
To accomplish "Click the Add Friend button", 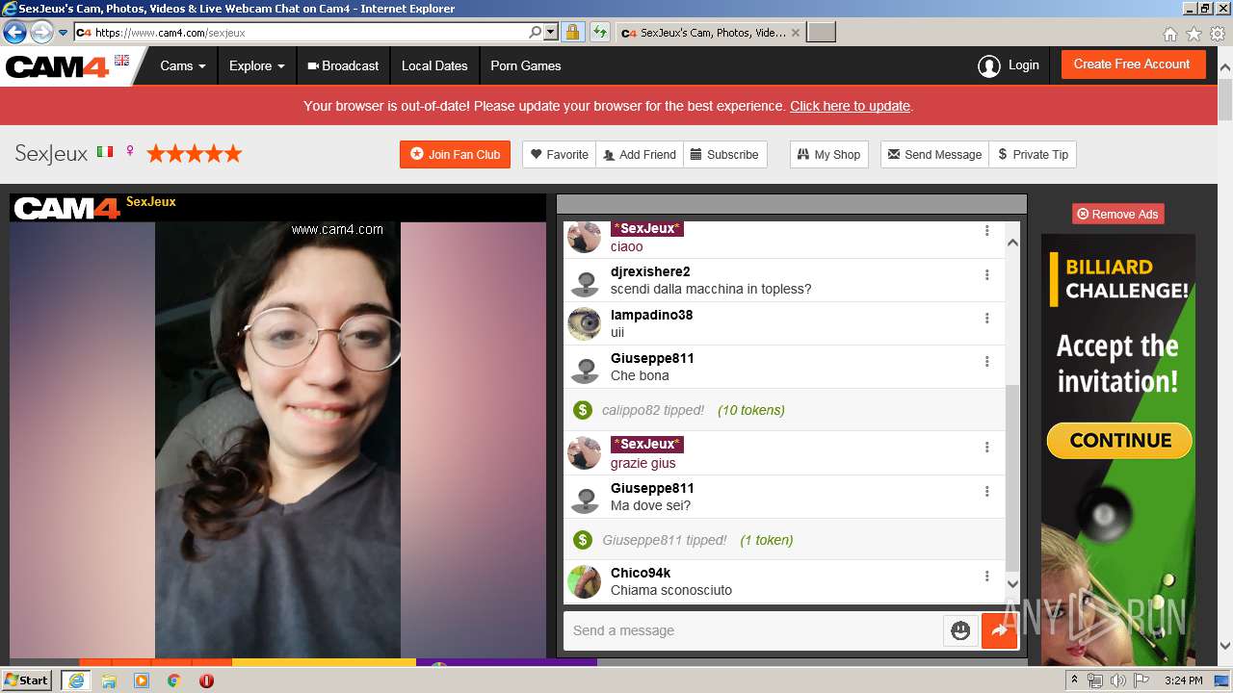I will point(640,154).
